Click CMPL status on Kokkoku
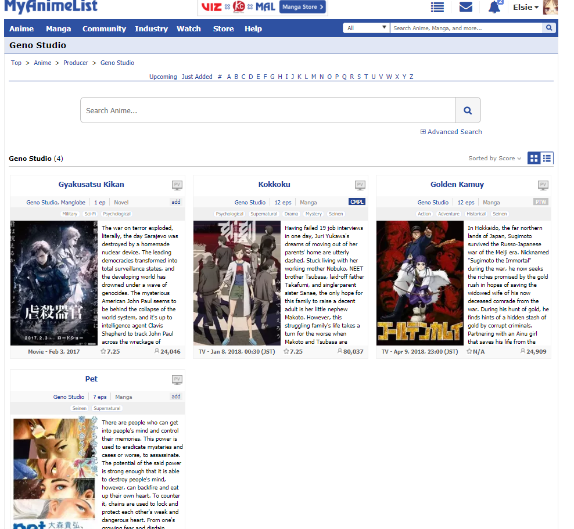 (x=357, y=202)
